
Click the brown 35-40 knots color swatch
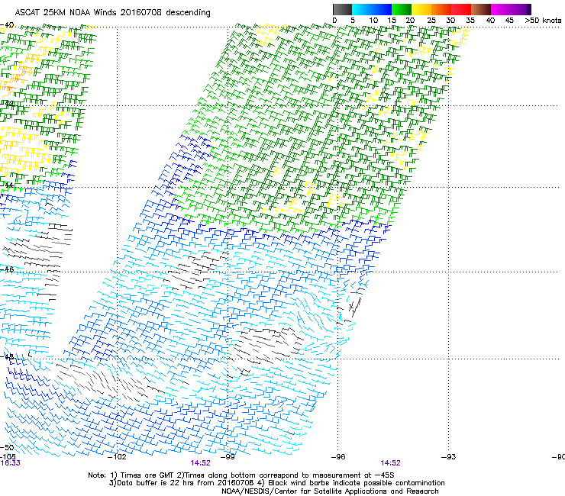(481, 9)
